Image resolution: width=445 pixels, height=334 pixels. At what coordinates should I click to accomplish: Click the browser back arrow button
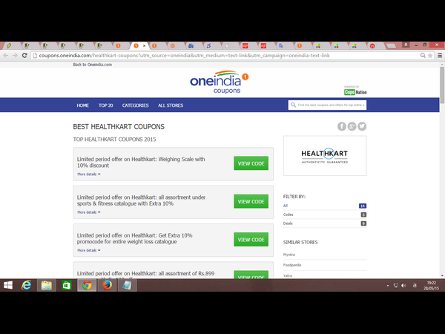point(7,56)
